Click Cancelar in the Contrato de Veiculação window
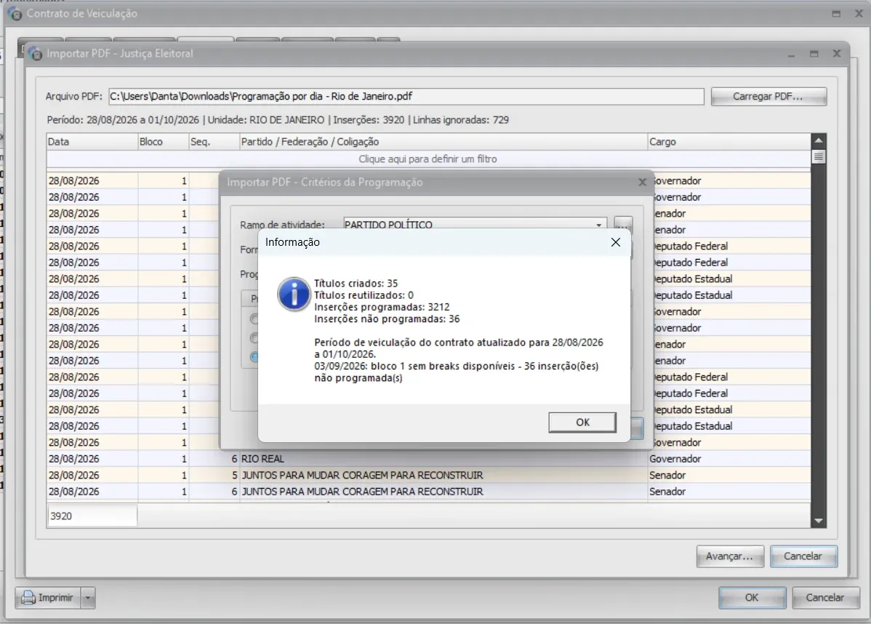The width and height of the screenshot is (871, 624). (825, 598)
